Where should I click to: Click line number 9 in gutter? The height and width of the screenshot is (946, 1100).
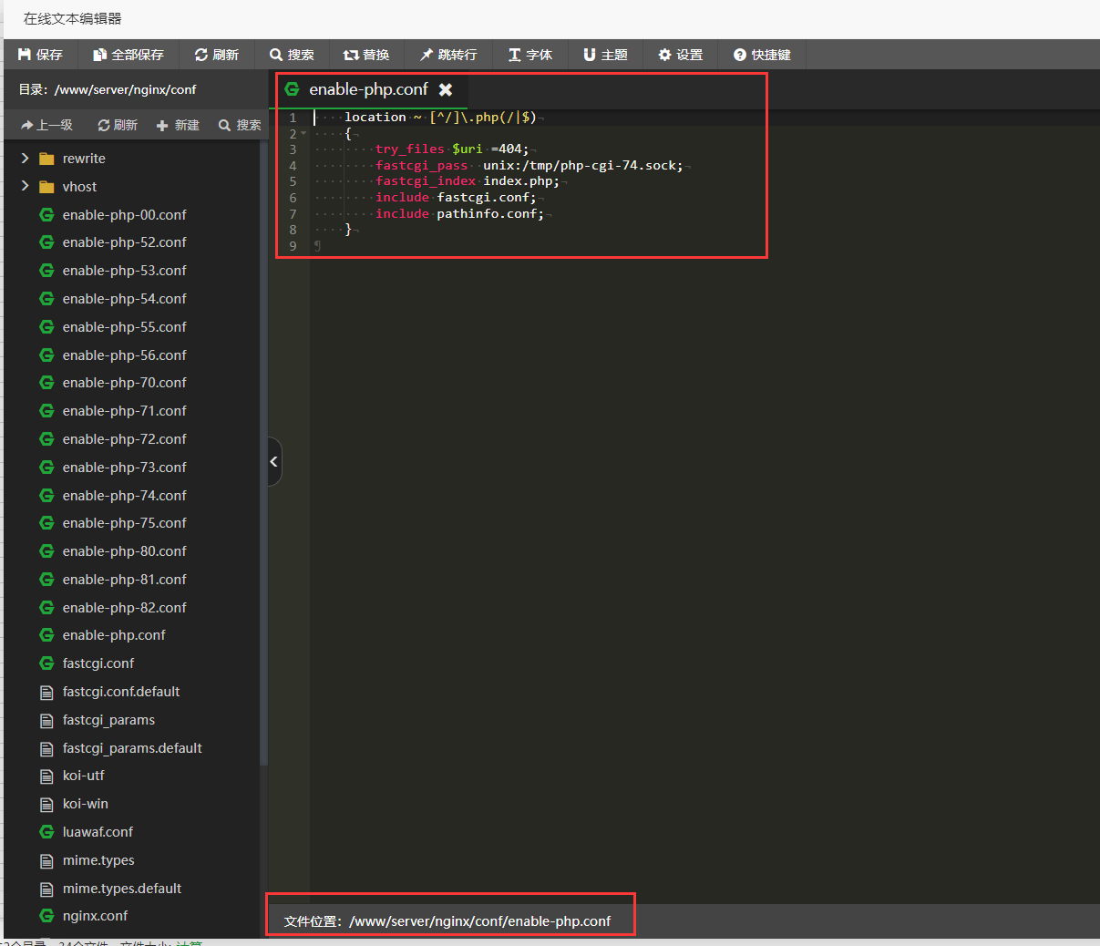[x=293, y=246]
